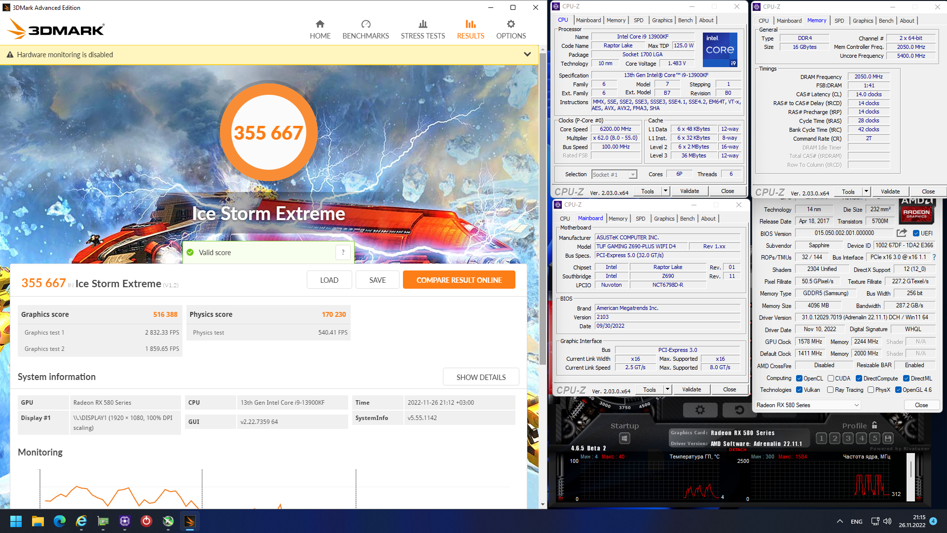Viewport: 947px width, 533px height.
Task: Open the STRESS TESTS section in 3DMark
Action: click(x=423, y=30)
